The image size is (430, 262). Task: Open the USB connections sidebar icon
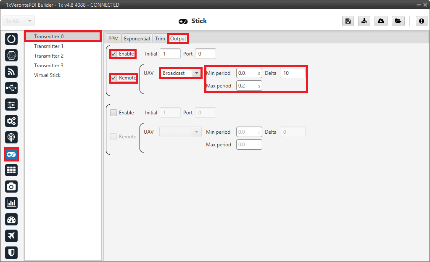[11, 88]
